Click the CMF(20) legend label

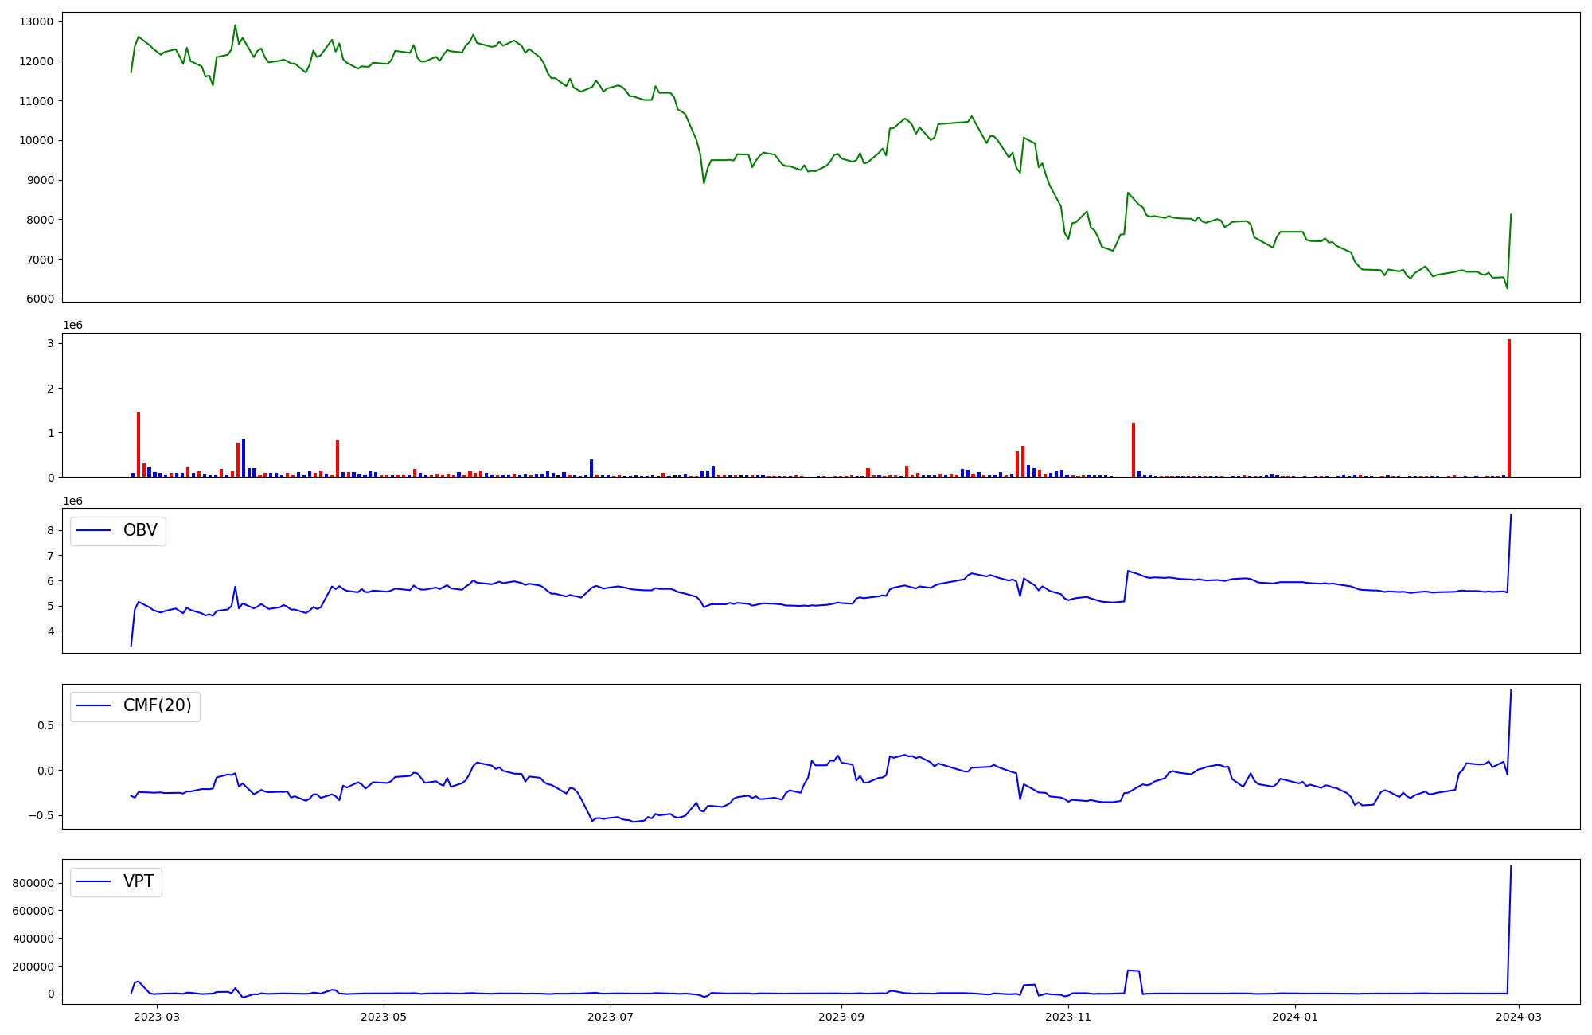tap(157, 706)
